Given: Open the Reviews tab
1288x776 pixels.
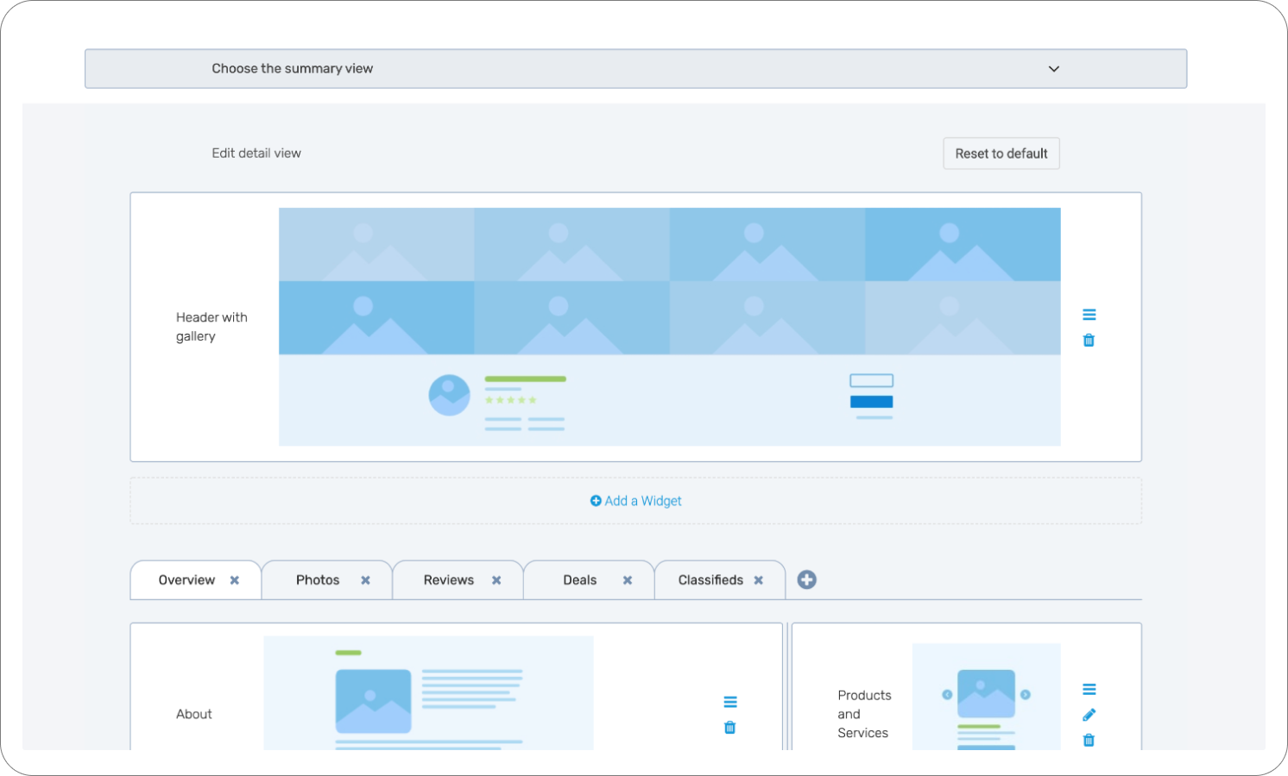Looking at the screenshot, I should (x=448, y=580).
